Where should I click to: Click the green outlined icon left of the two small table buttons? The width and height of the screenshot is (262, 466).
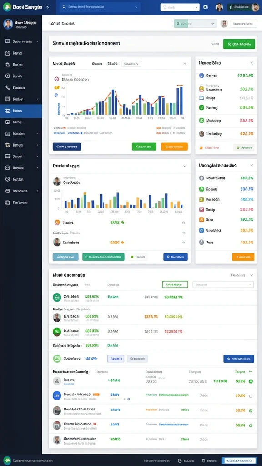point(57,359)
